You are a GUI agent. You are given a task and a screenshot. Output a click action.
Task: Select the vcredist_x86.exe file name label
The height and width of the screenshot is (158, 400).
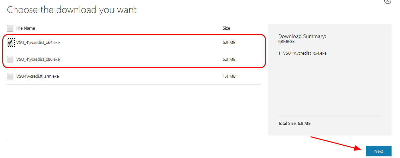38,59
